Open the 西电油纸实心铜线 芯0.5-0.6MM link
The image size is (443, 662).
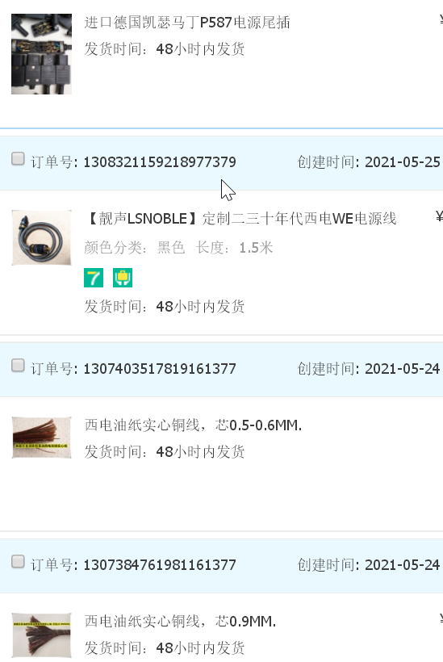[193, 425]
